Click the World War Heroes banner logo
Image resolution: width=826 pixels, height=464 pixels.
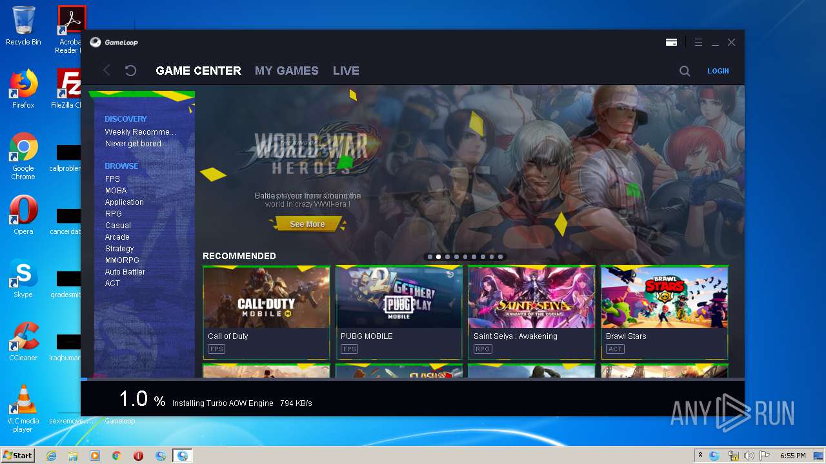[310, 153]
